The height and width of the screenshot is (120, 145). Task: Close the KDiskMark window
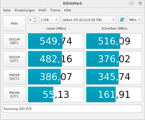pos(140,3)
